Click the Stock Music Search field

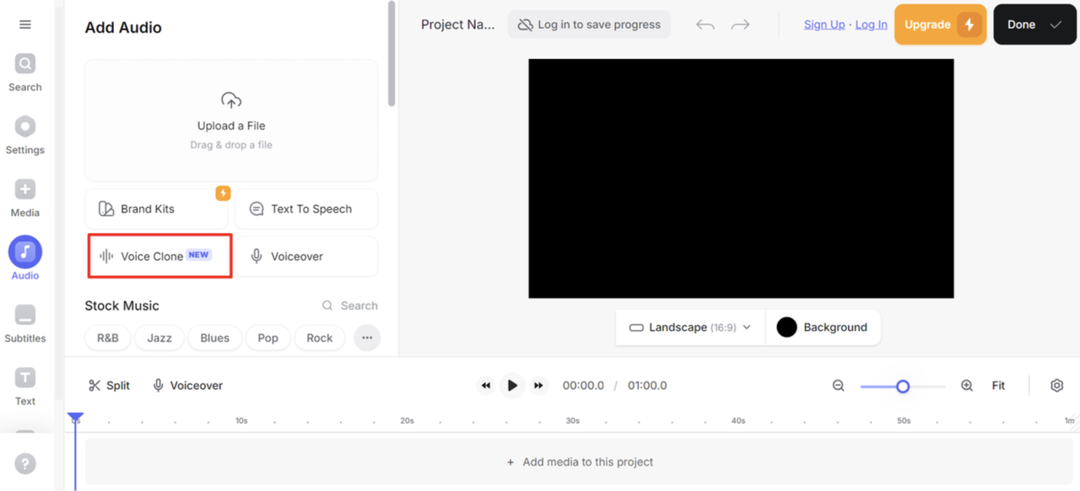(349, 305)
